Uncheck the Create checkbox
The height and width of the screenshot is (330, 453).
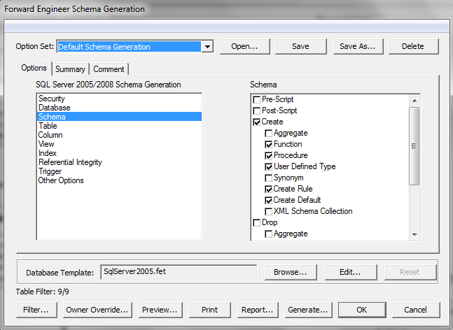tap(256, 122)
